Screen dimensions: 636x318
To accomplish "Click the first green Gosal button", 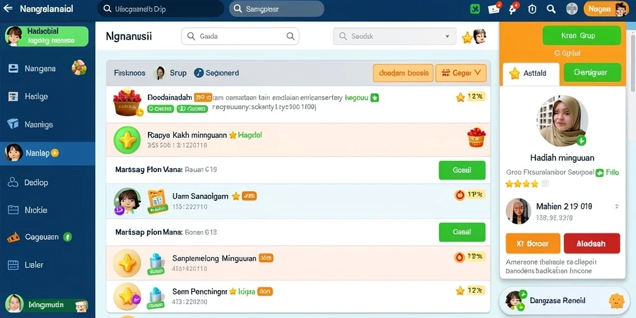I will 462,170.
